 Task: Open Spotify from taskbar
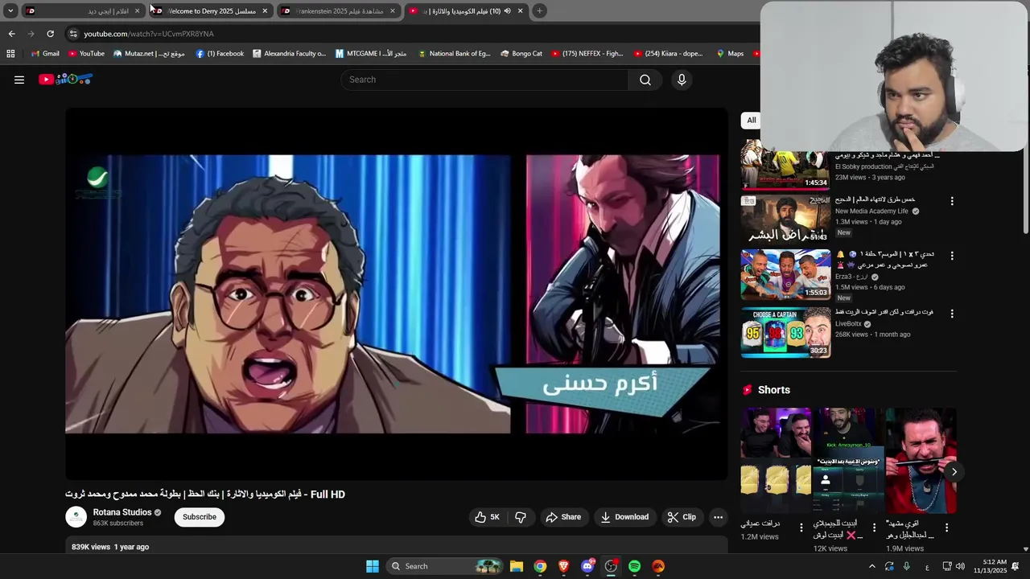[634, 566]
